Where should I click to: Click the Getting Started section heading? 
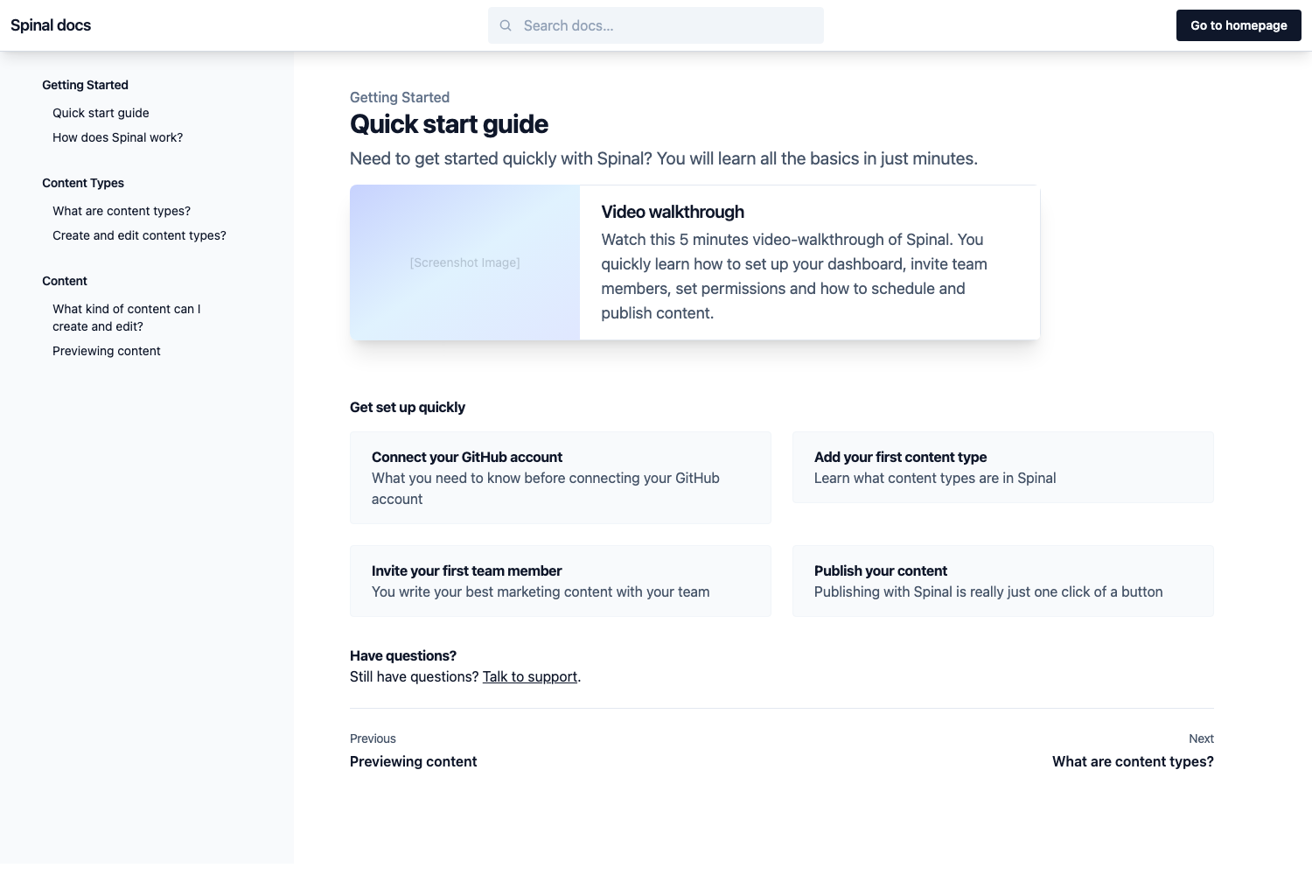85,85
